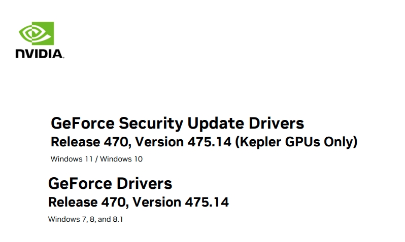Select the word "Security" in the top heading
Viewport: 405px width, 242px height.
coord(151,123)
